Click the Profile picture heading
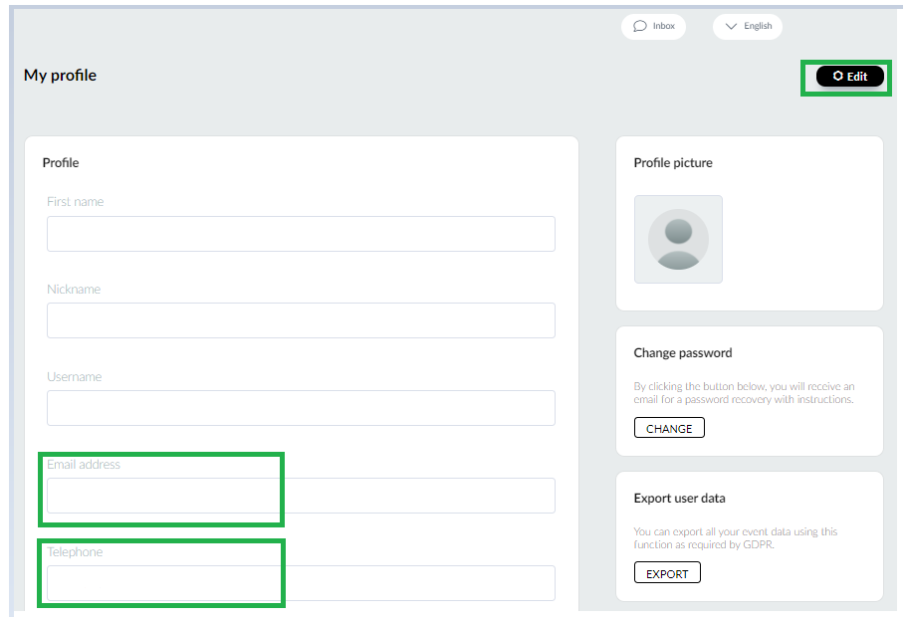 click(673, 163)
